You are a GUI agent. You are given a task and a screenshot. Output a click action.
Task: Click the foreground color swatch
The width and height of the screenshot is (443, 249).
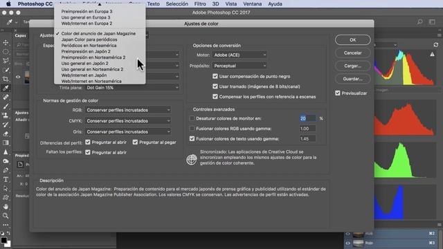(3, 240)
